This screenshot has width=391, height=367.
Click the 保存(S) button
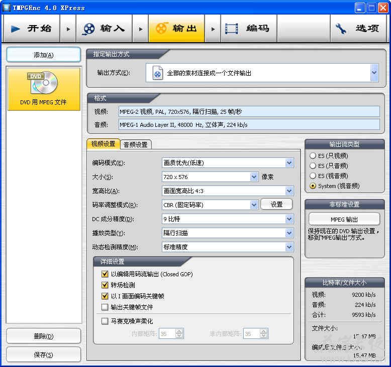pos(44,354)
